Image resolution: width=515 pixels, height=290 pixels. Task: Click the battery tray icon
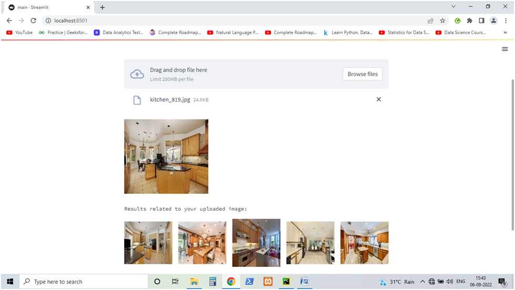pos(440,282)
